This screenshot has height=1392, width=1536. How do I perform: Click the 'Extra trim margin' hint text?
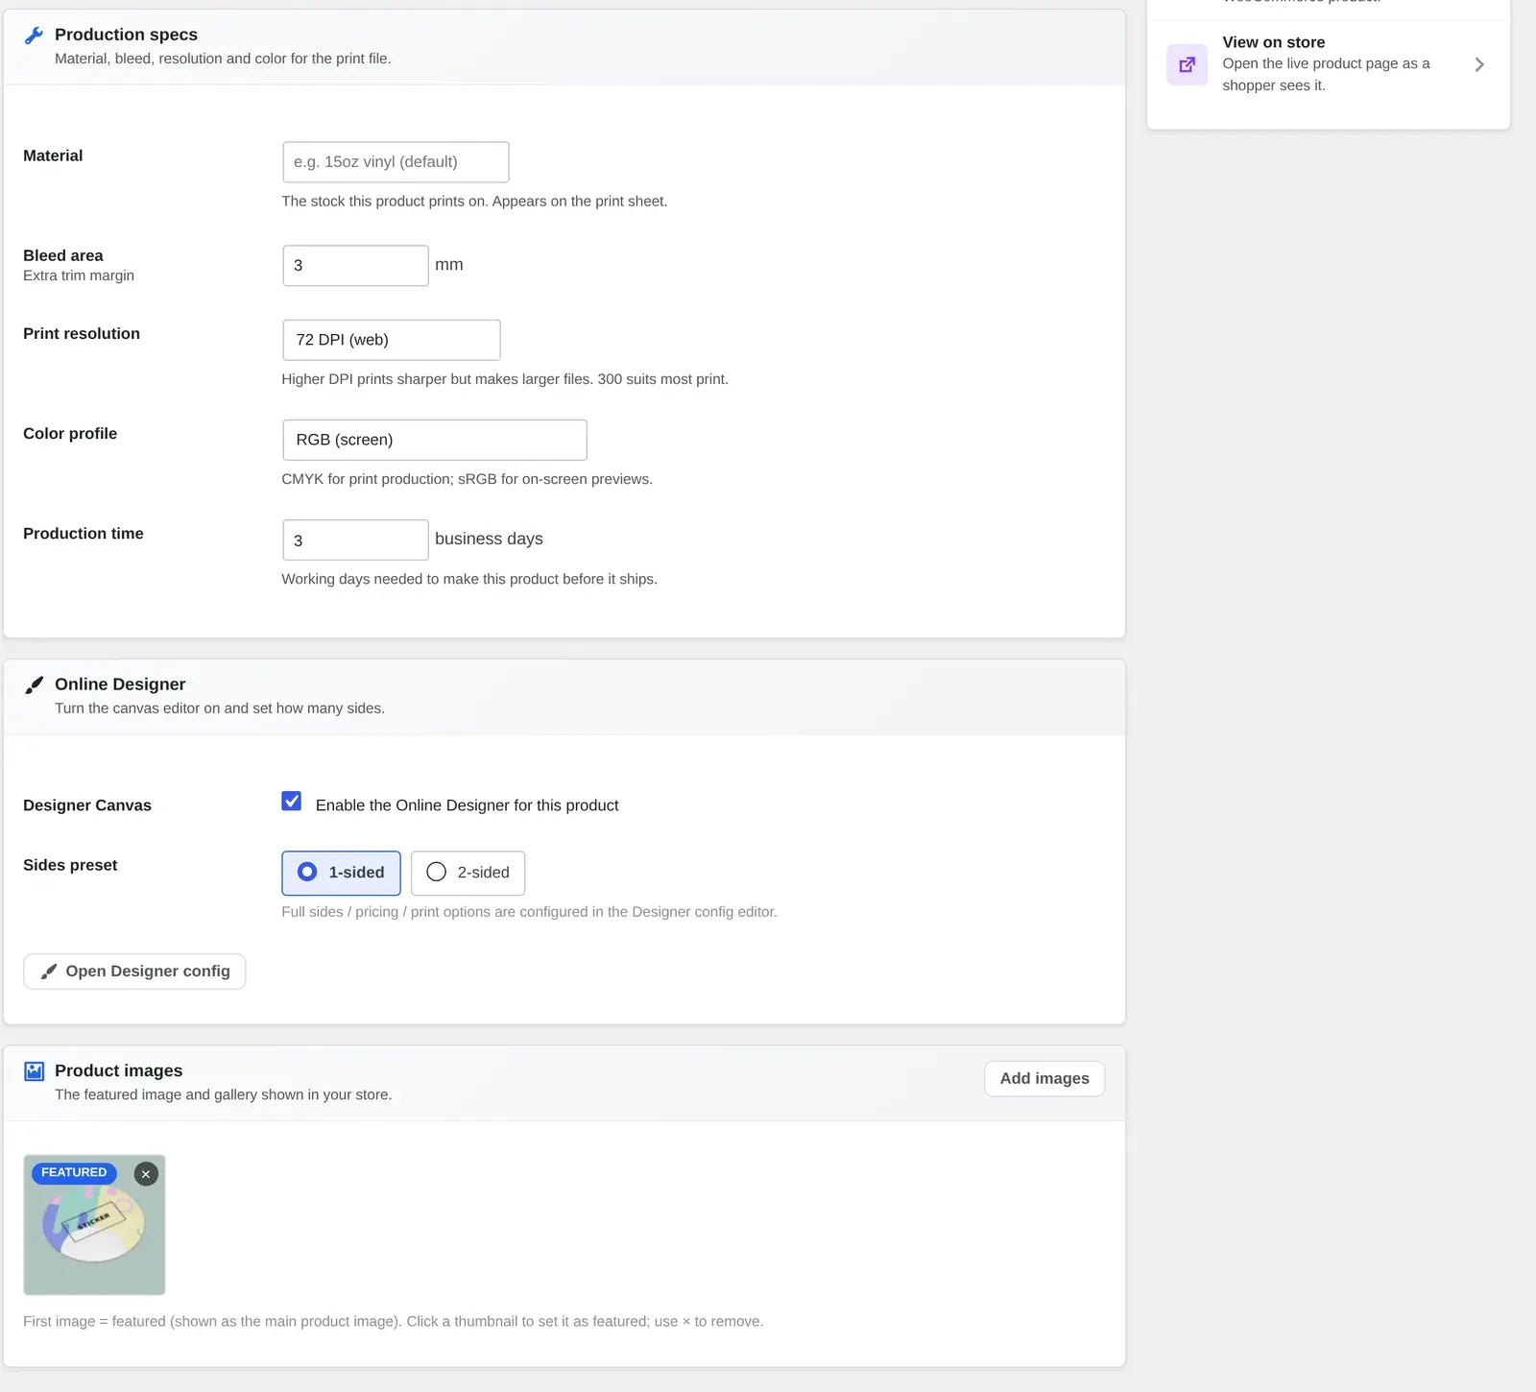[x=79, y=276]
